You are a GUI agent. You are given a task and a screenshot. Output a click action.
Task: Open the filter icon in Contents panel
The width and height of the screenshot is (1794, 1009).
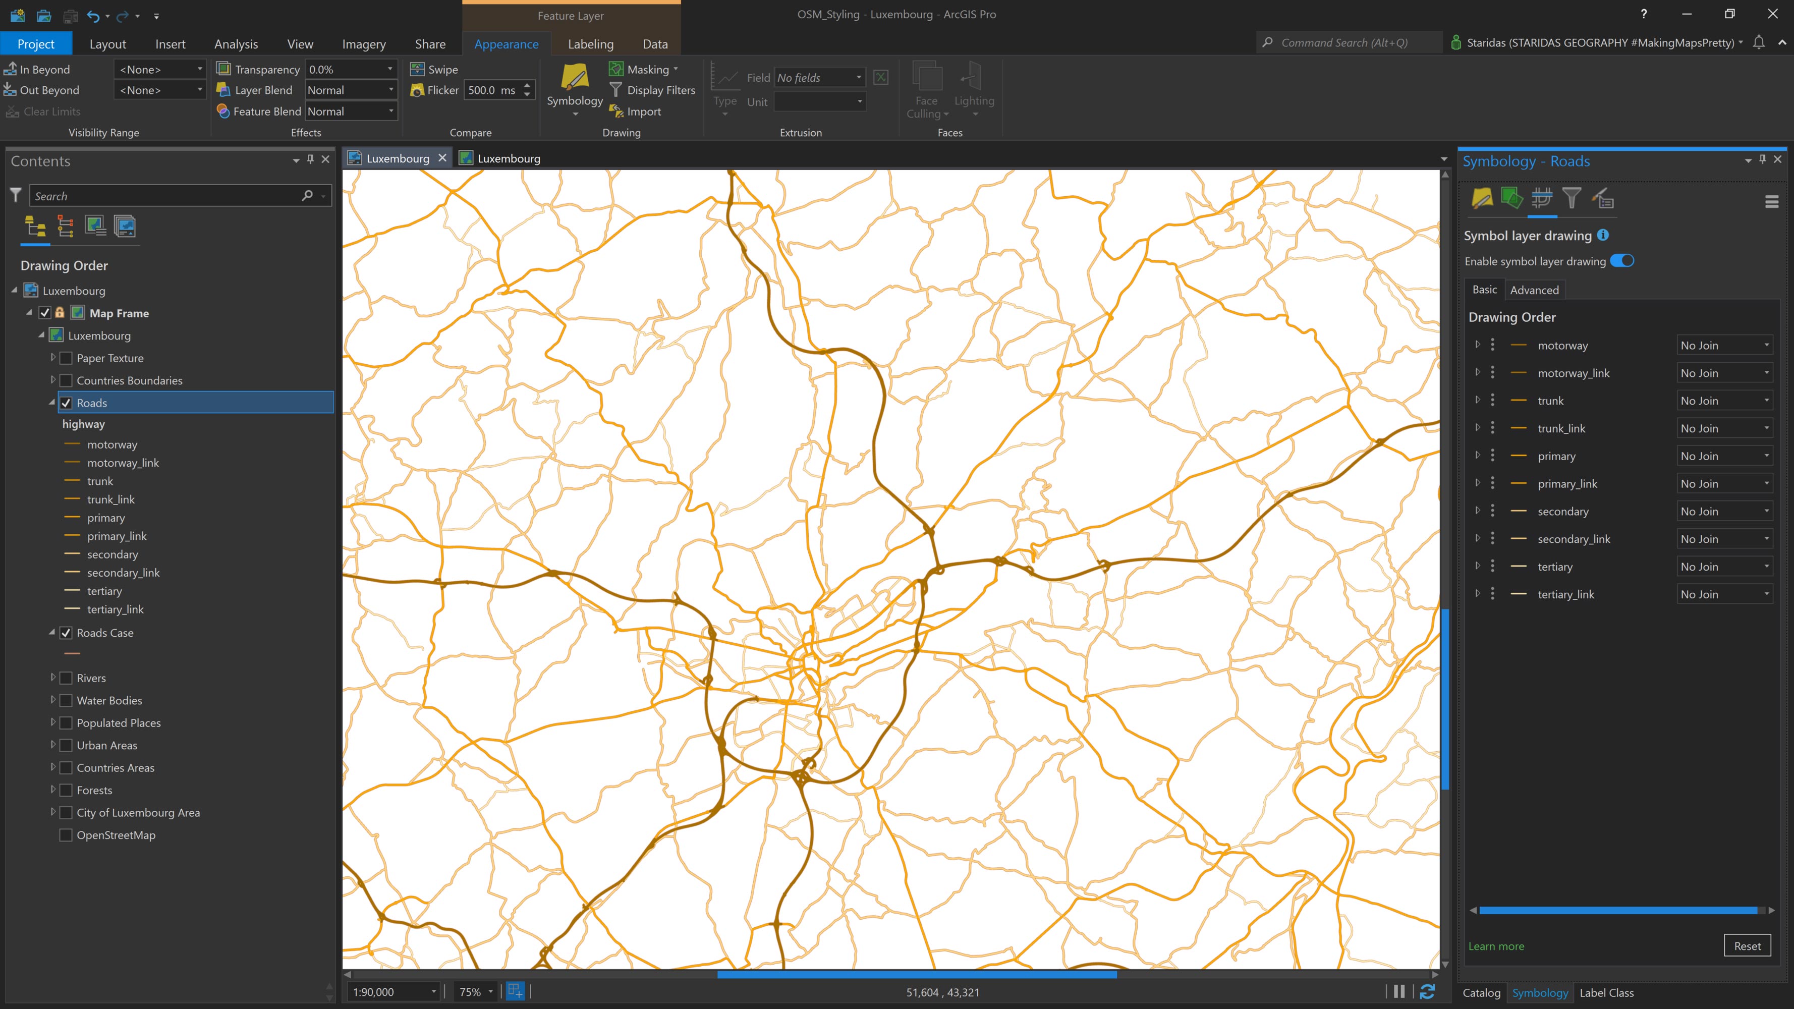click(15, 196)
